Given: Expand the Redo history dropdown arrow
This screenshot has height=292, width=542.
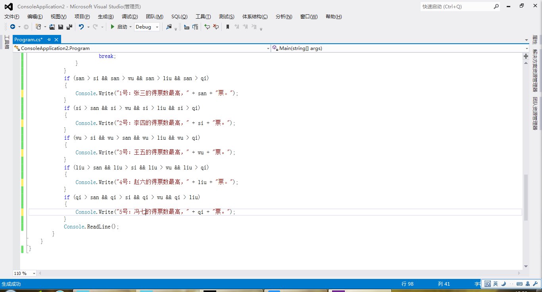Looking at the screenshot, I should click(102, 27).
